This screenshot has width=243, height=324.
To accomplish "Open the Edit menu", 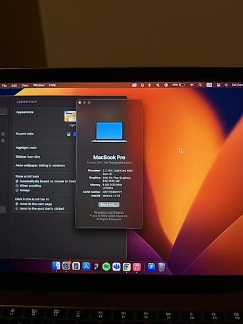I will tap(14, 85).
